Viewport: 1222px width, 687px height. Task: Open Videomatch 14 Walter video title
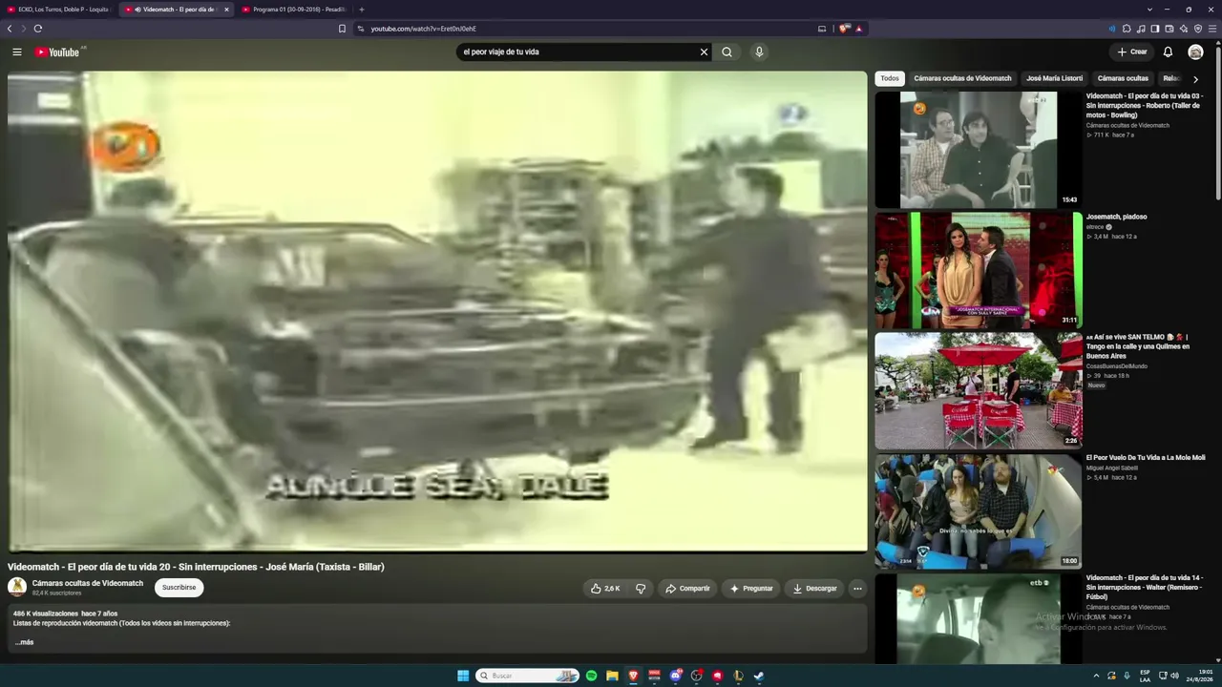[x=1144, y=587]
